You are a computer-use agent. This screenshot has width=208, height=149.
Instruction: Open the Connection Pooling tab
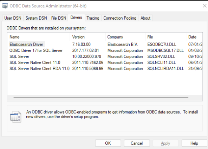coord(120,18)
